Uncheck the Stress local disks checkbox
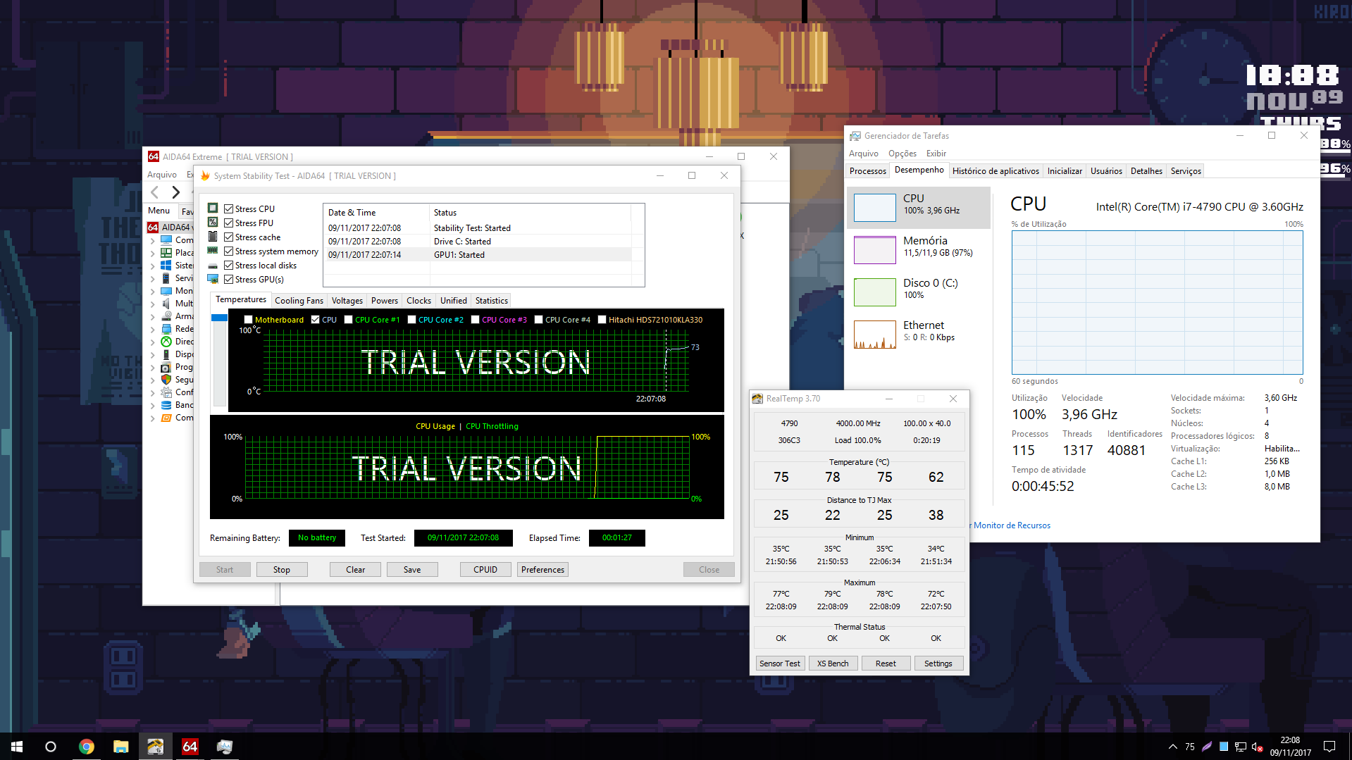 click(x=228, y=266)
